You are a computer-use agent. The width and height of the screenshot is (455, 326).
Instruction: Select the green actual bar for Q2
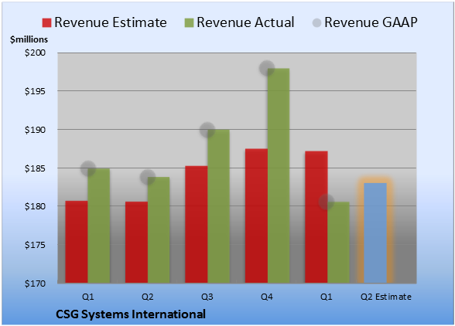click(x=159, y=229)
